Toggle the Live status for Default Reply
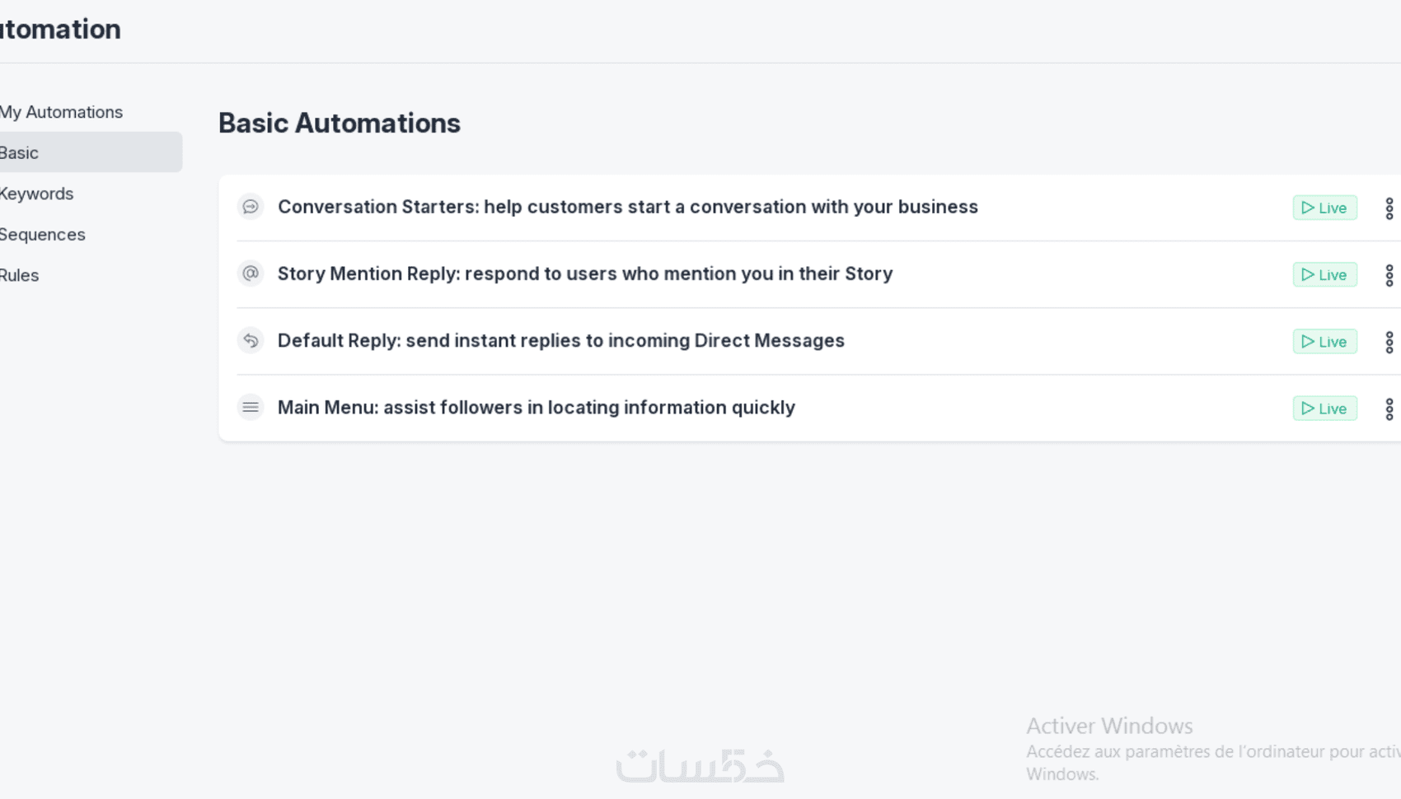This screenshot has height=799, width=1401. 1324,342
